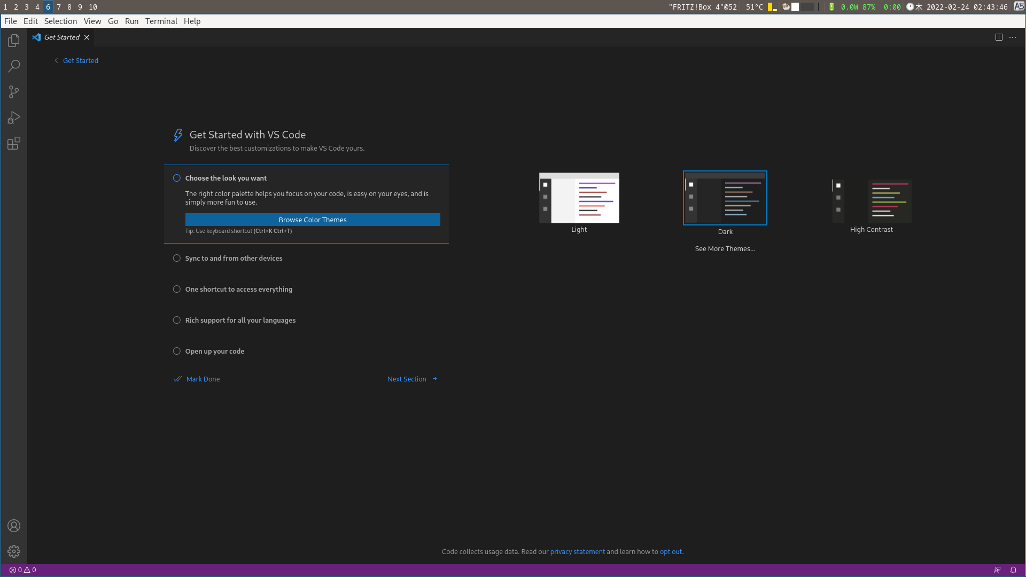Click the File menu
The image size is (1026, 577).
(11, 21)
